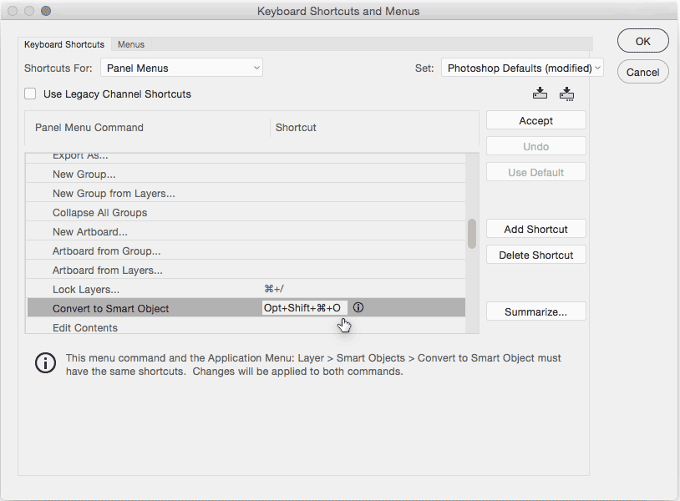This screenshot has height=501, width=680.
Task: Click the Add Shortcut button
Action: [x=536, y=229]
